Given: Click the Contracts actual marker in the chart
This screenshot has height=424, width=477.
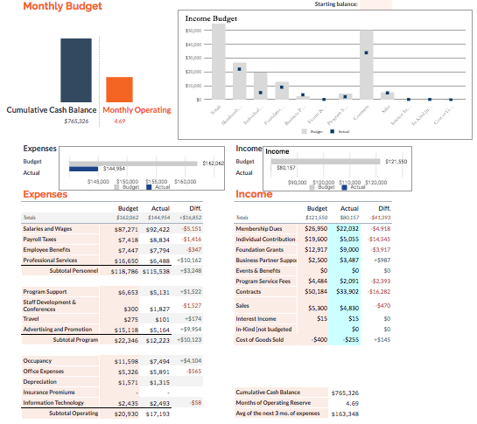Looking at the screenshot, I should pyautogui.click(x=366, y=52).
